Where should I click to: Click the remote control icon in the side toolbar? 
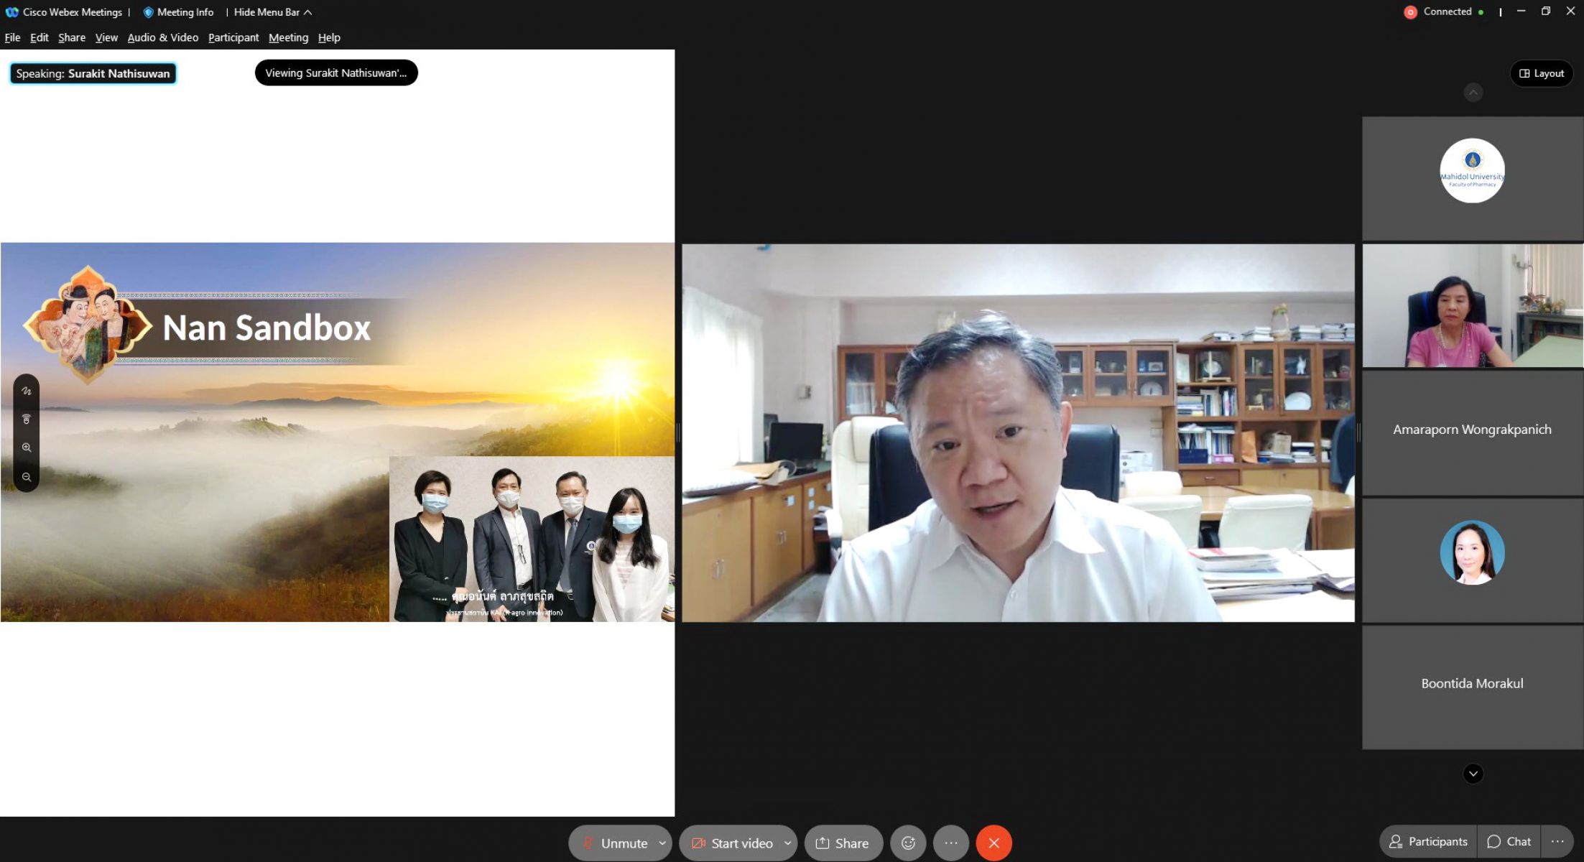[x=27, y=419]
